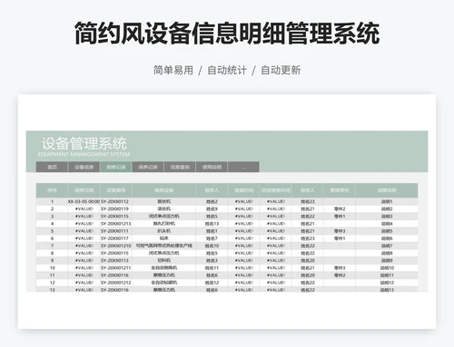
Task: Select device number SY-20XX01211
Action: click(x=116, y=268)
